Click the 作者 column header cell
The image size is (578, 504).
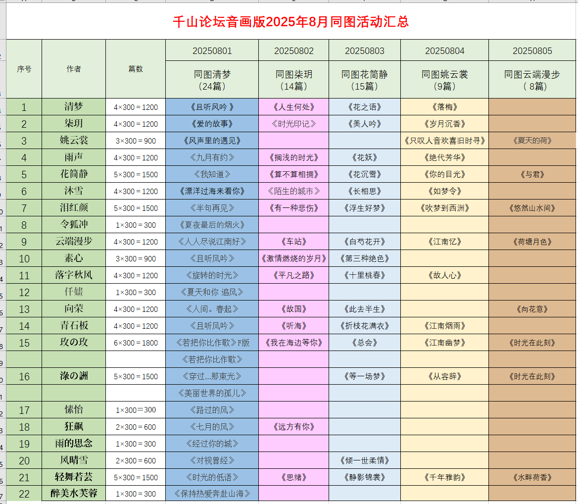point(73,69)
